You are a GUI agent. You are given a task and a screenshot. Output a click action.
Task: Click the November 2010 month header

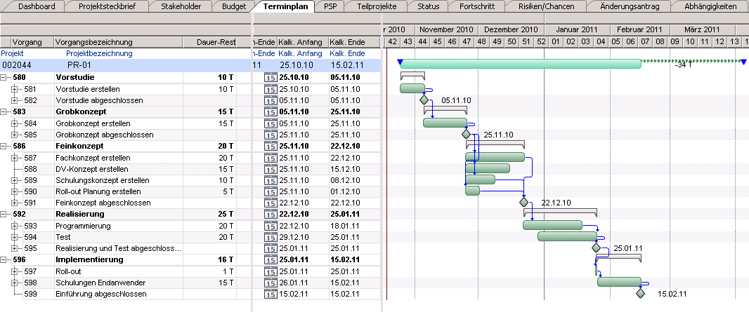point(446,29)
